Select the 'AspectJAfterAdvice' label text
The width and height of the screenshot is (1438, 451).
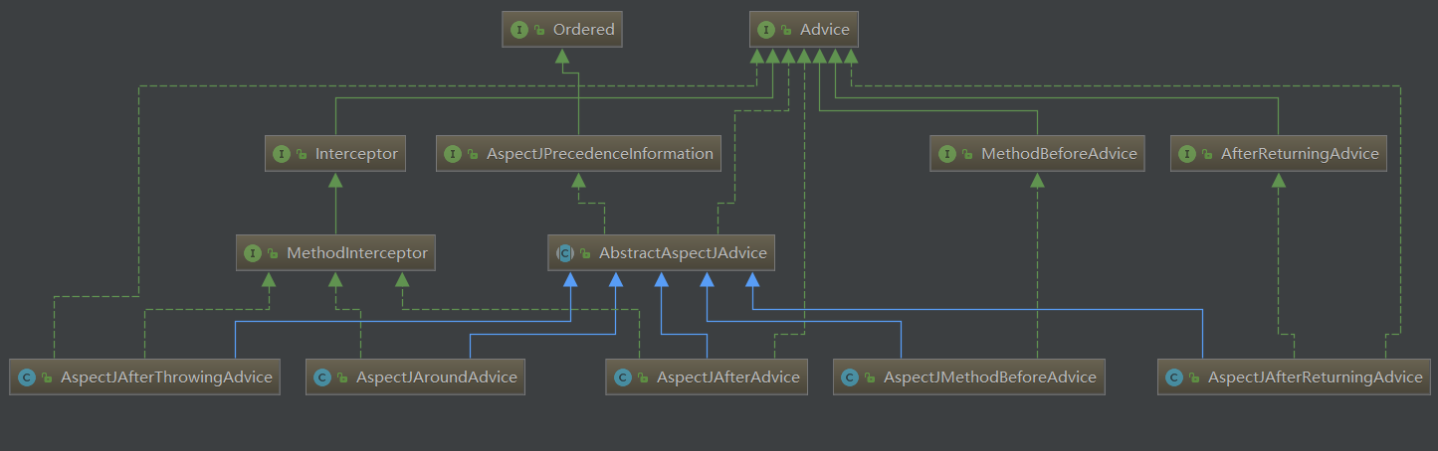[x=728, y=377]
